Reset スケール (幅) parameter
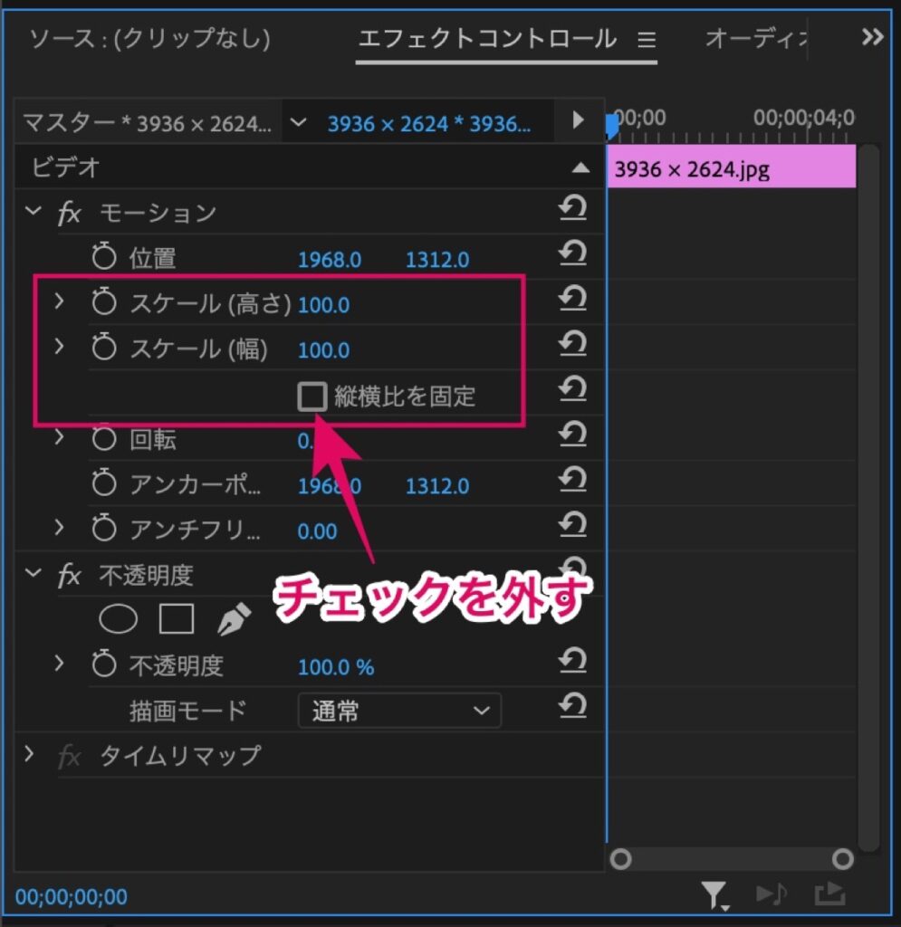Image resolution: width=901 pixels, height=927 pixels. (x=572, y=343)
